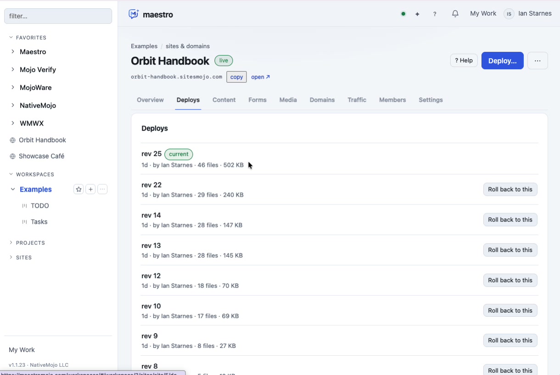Open the Media tab
The height and width of the screenshot is (375, 560).
288,100
